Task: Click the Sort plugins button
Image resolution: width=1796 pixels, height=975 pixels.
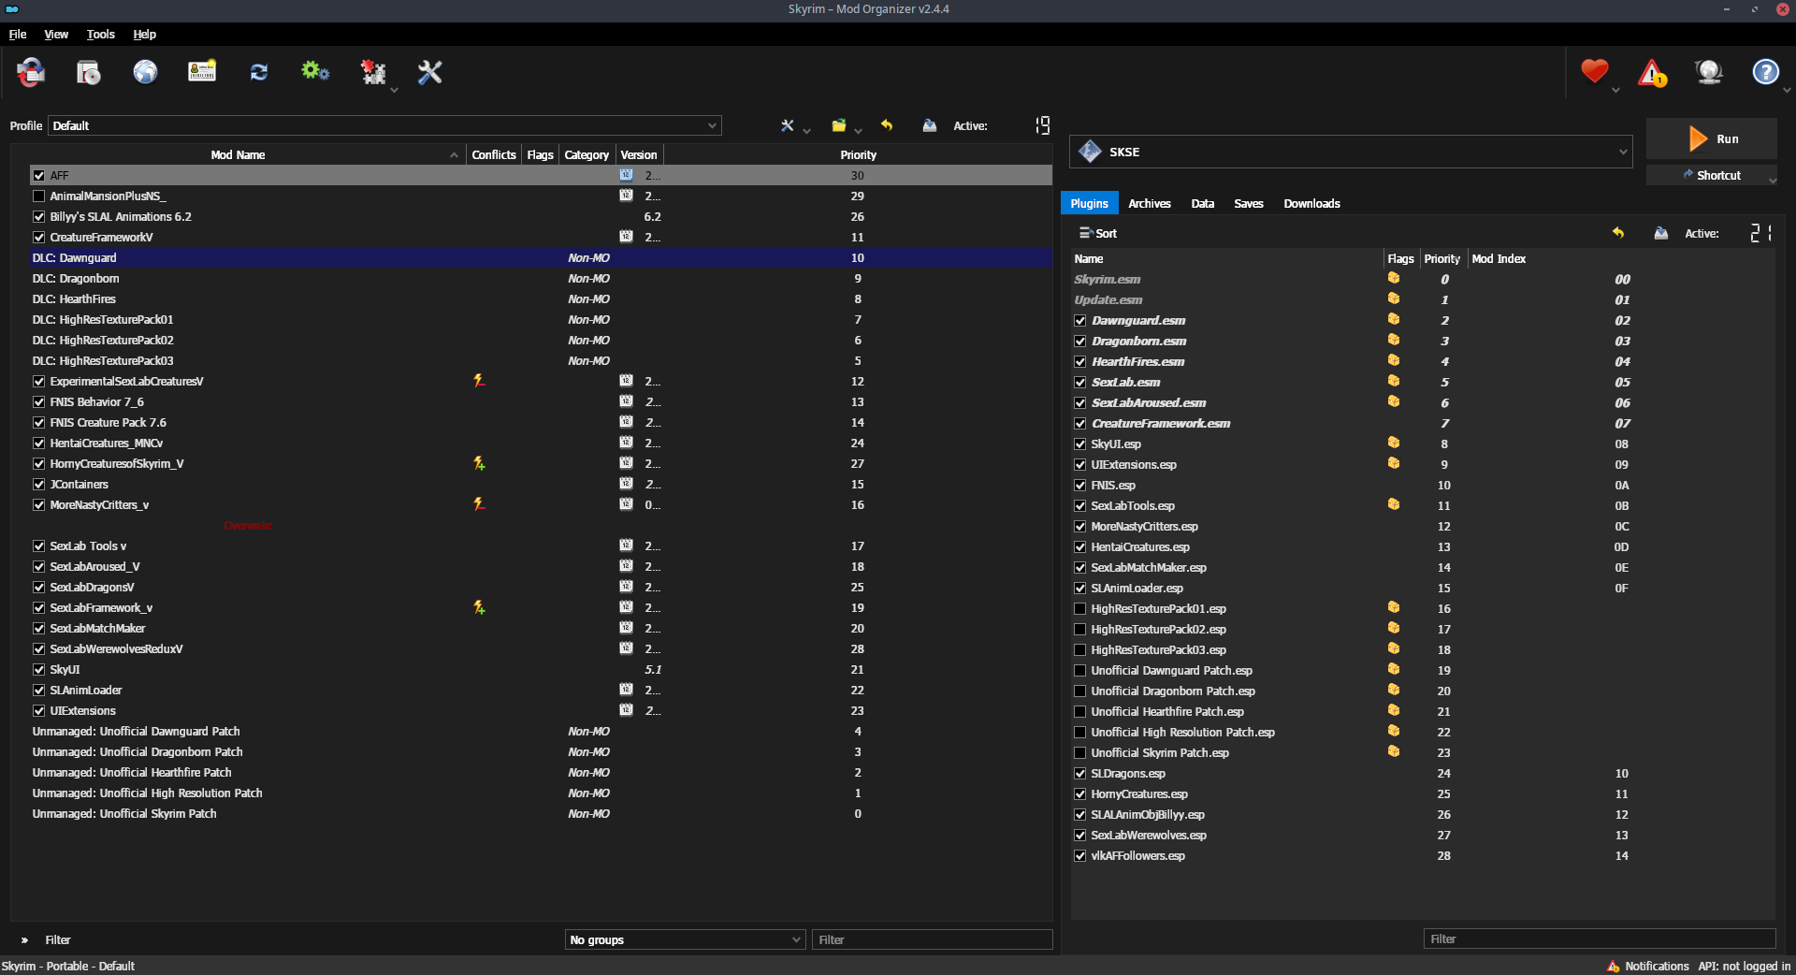Action: [1098, 234]
